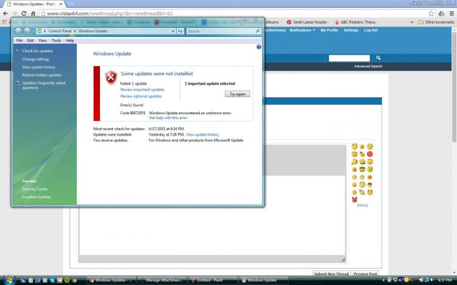Viewport: 457px width, 285px height.
Task: Open the Windows Update help question icon
Action: click(x=259, y=47)
